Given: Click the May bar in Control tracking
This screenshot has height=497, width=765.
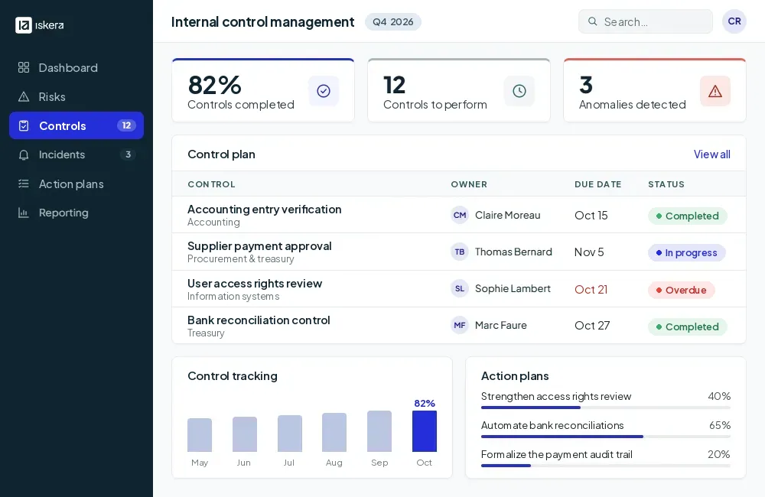Looking at the screenshot, I should coord(200,435).
